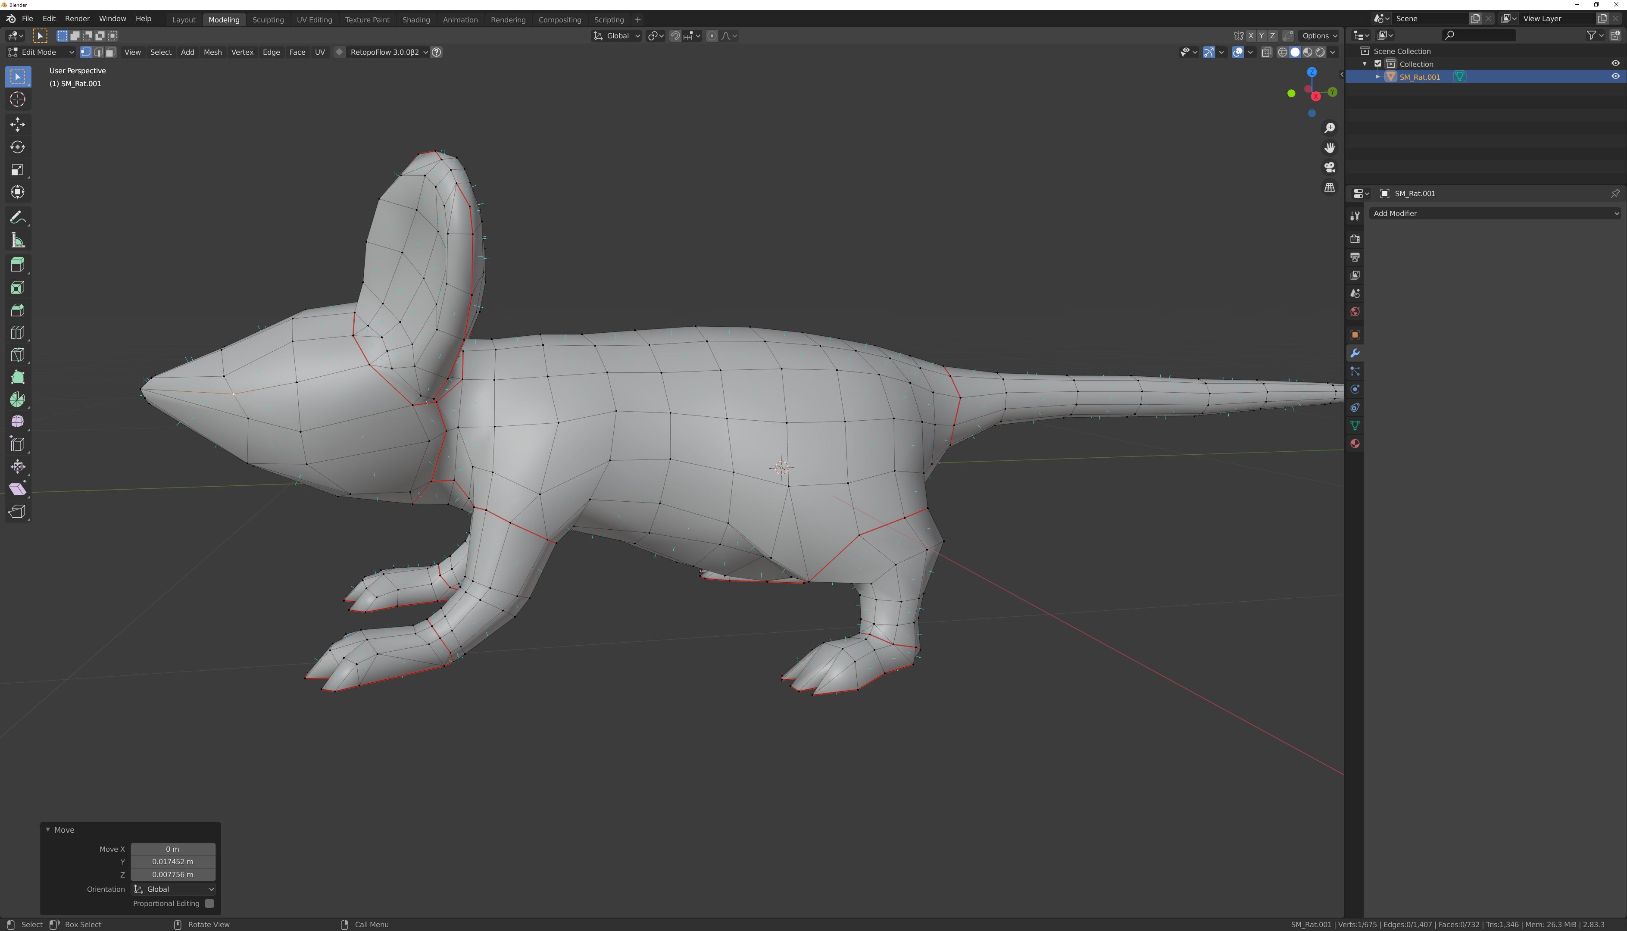Click the viewport zoom magnifier icon

(x=1330, y=128)
